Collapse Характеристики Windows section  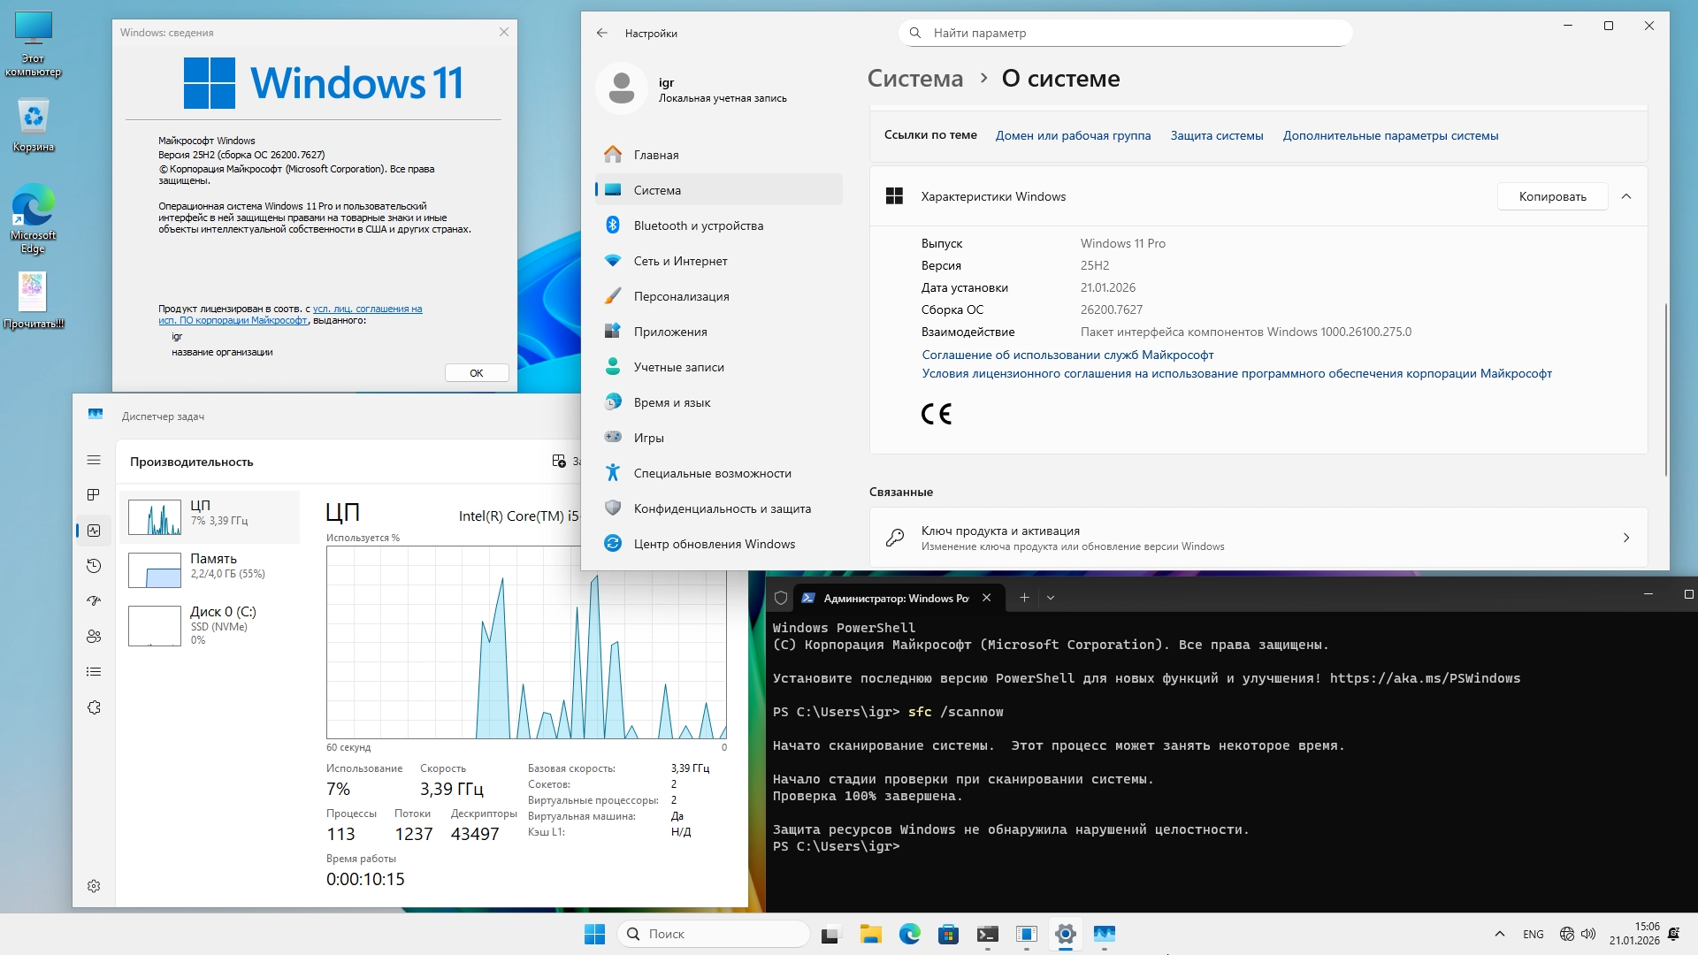1625,196
